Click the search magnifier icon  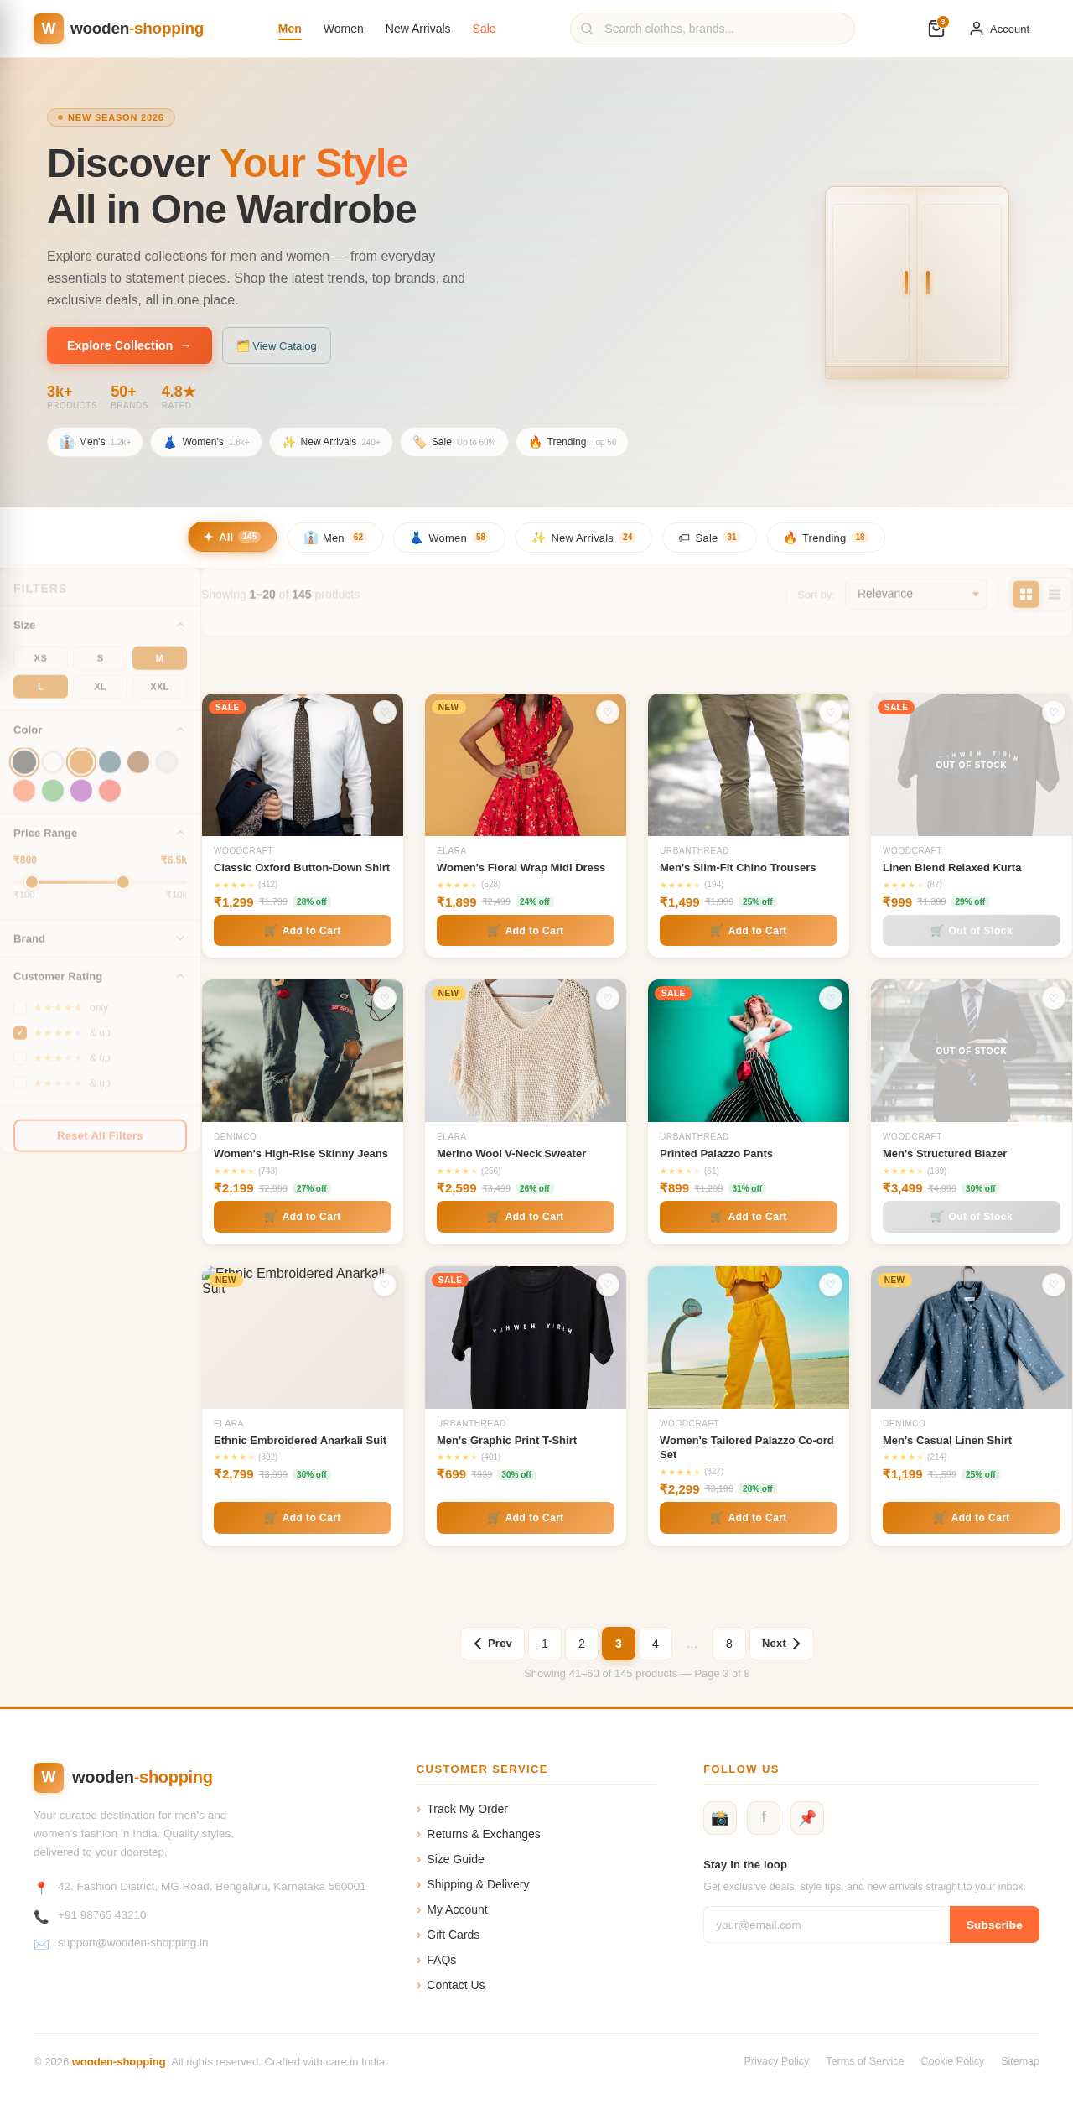tap(587, 29)
